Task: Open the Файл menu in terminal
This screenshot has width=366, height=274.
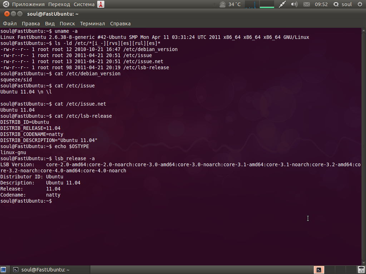Action: (x=10, y=24)
